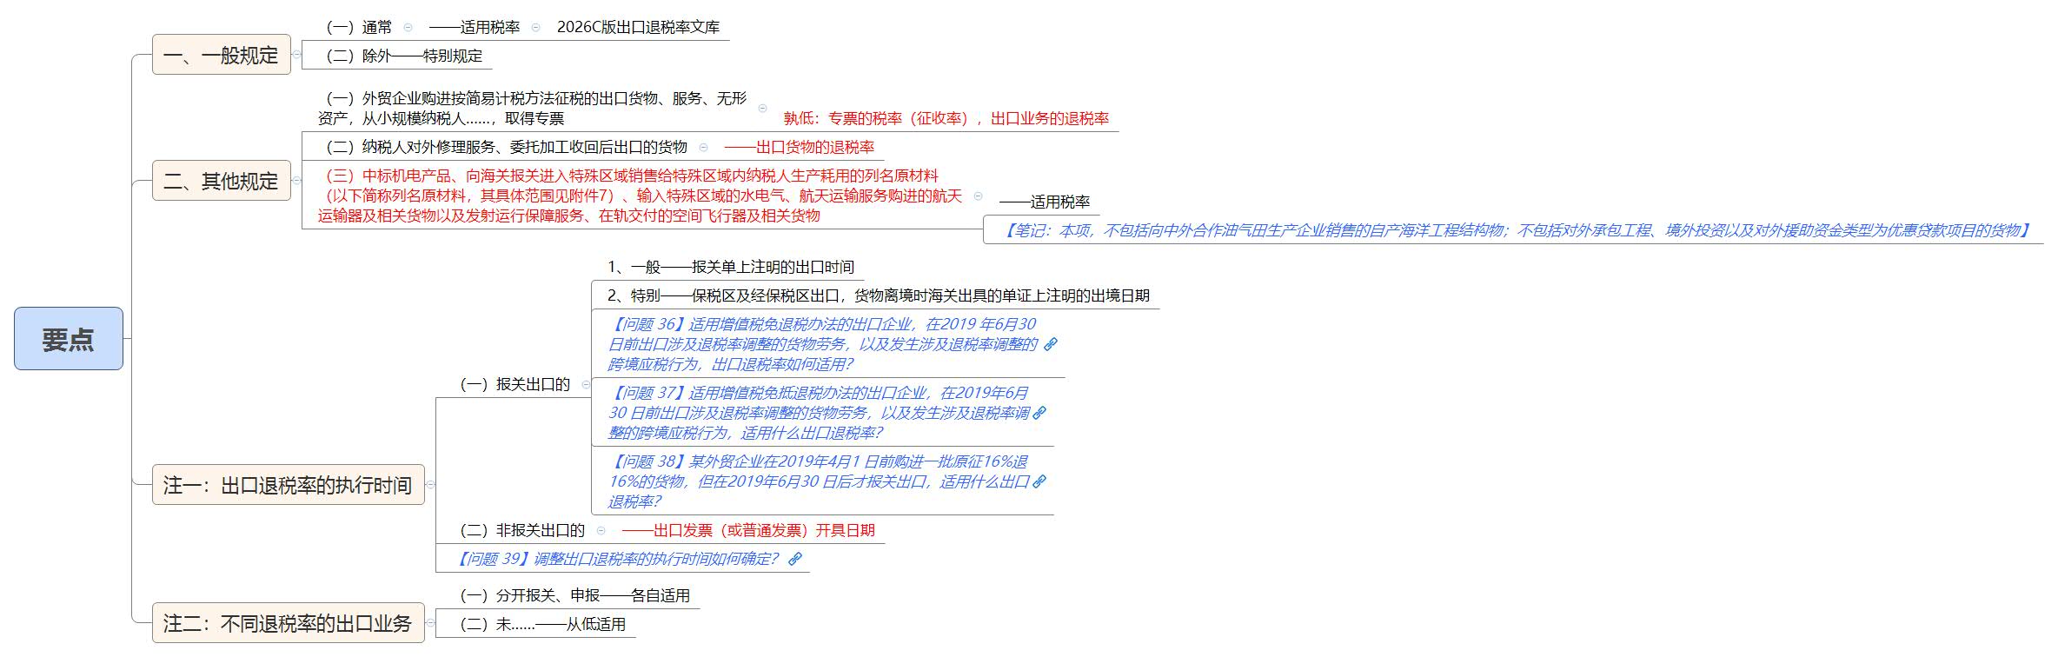The height and width of the screenshot is (657, 2058).
Task: Select the (二)未……——从低适用 node
Action: pos(539,624)
